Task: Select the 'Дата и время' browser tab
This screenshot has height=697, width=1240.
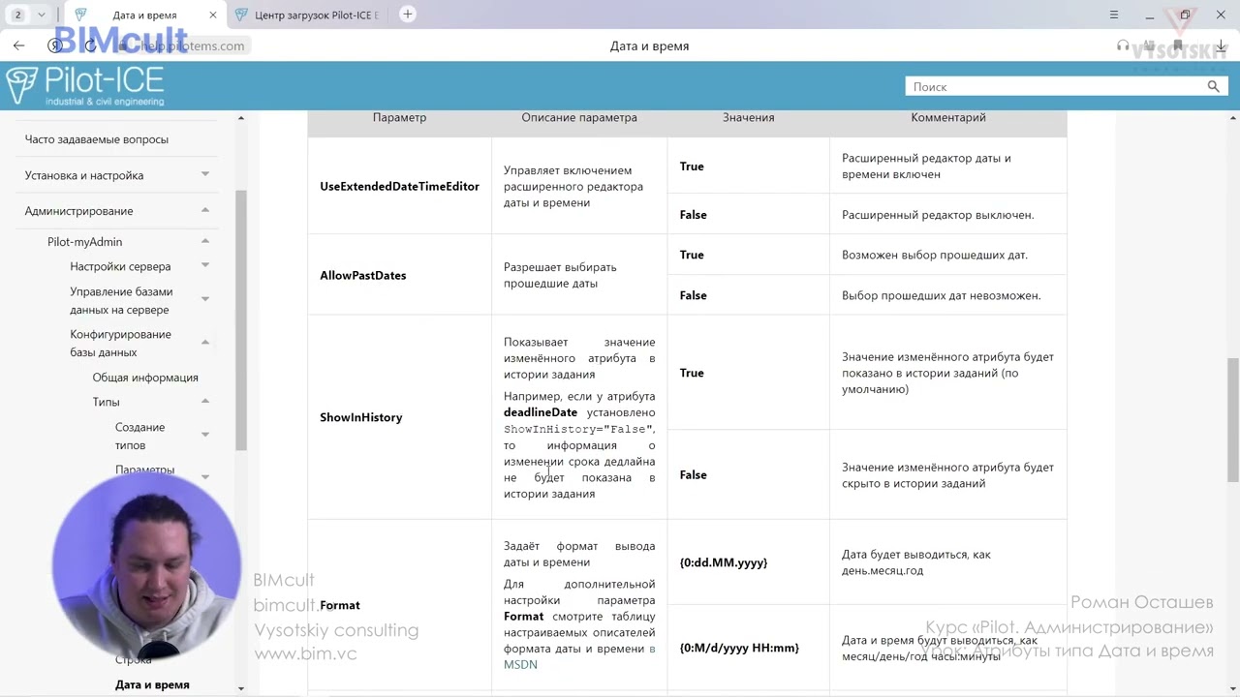Action: (x=145, y=15)
